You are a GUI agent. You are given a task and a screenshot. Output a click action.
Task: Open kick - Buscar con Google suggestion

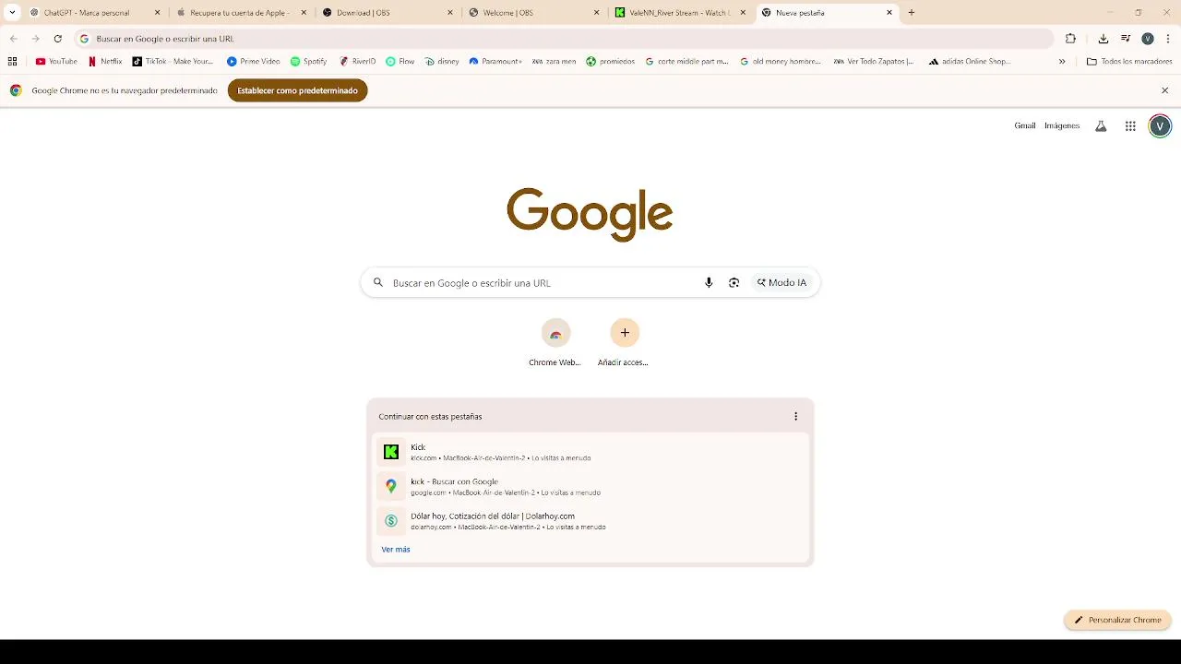pos(590,487)
